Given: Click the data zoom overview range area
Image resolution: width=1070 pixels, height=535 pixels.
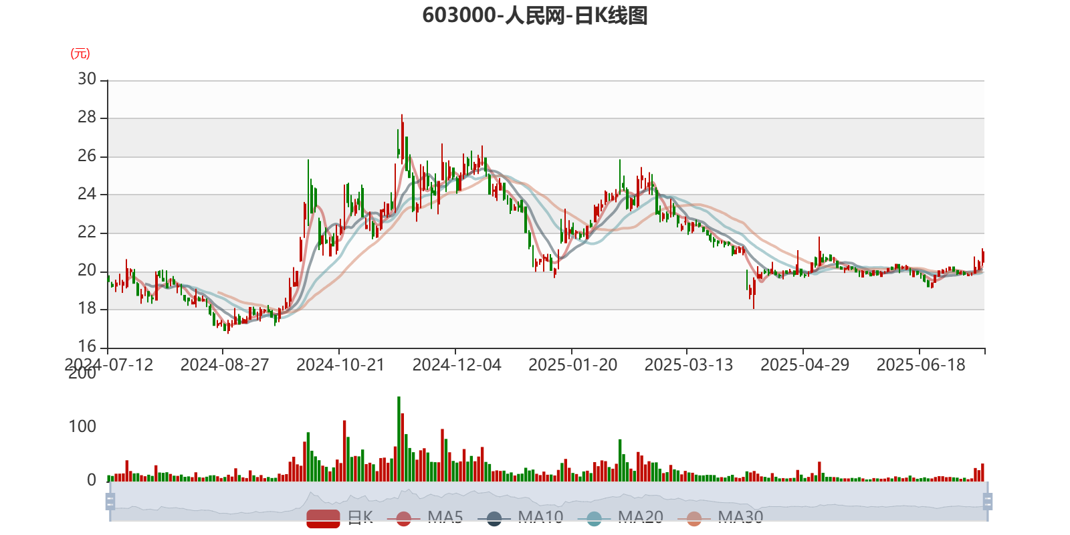Looking at the screenshot, I should click(x=548, y=501).
